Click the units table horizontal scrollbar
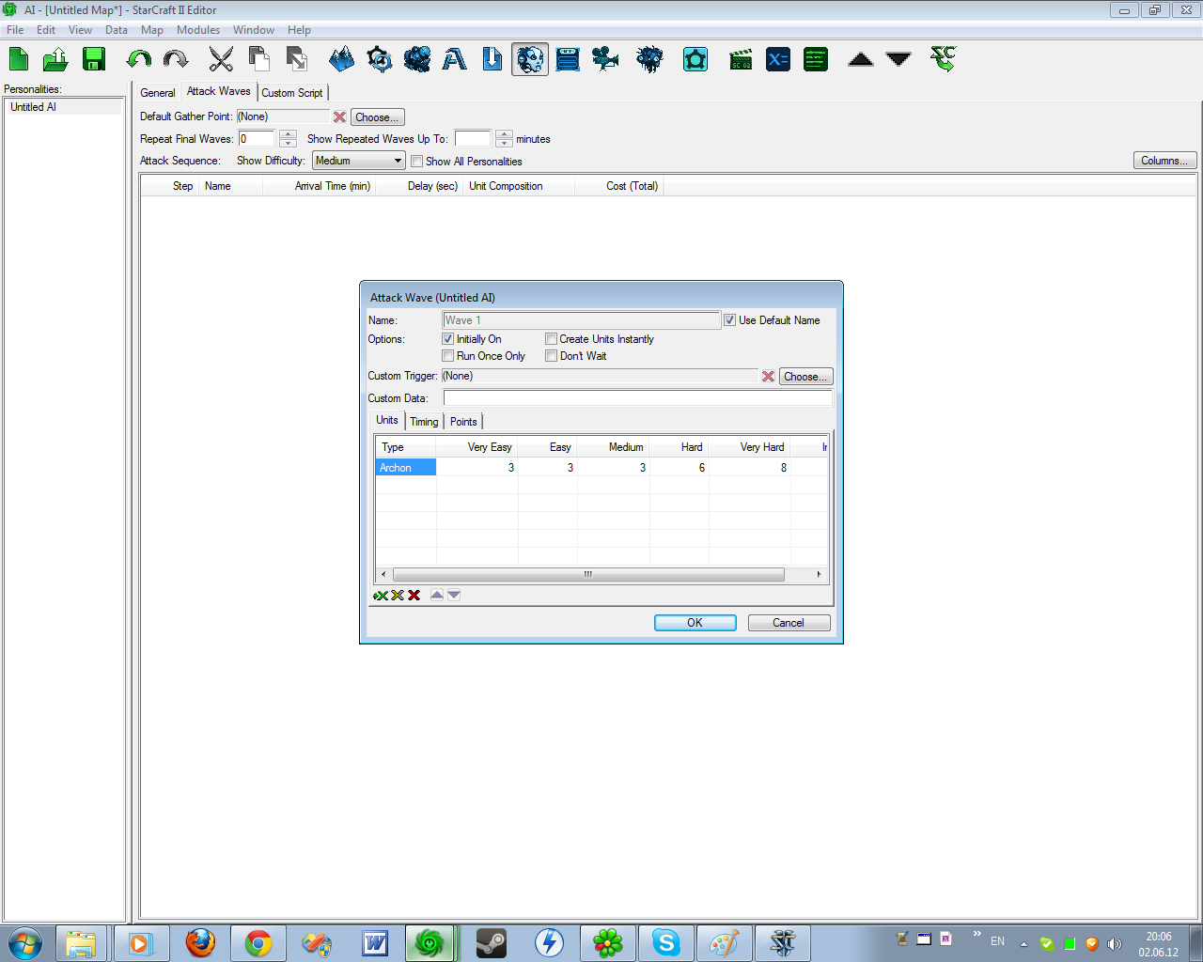Screen dimensions: 1203x962 [588, 574]
